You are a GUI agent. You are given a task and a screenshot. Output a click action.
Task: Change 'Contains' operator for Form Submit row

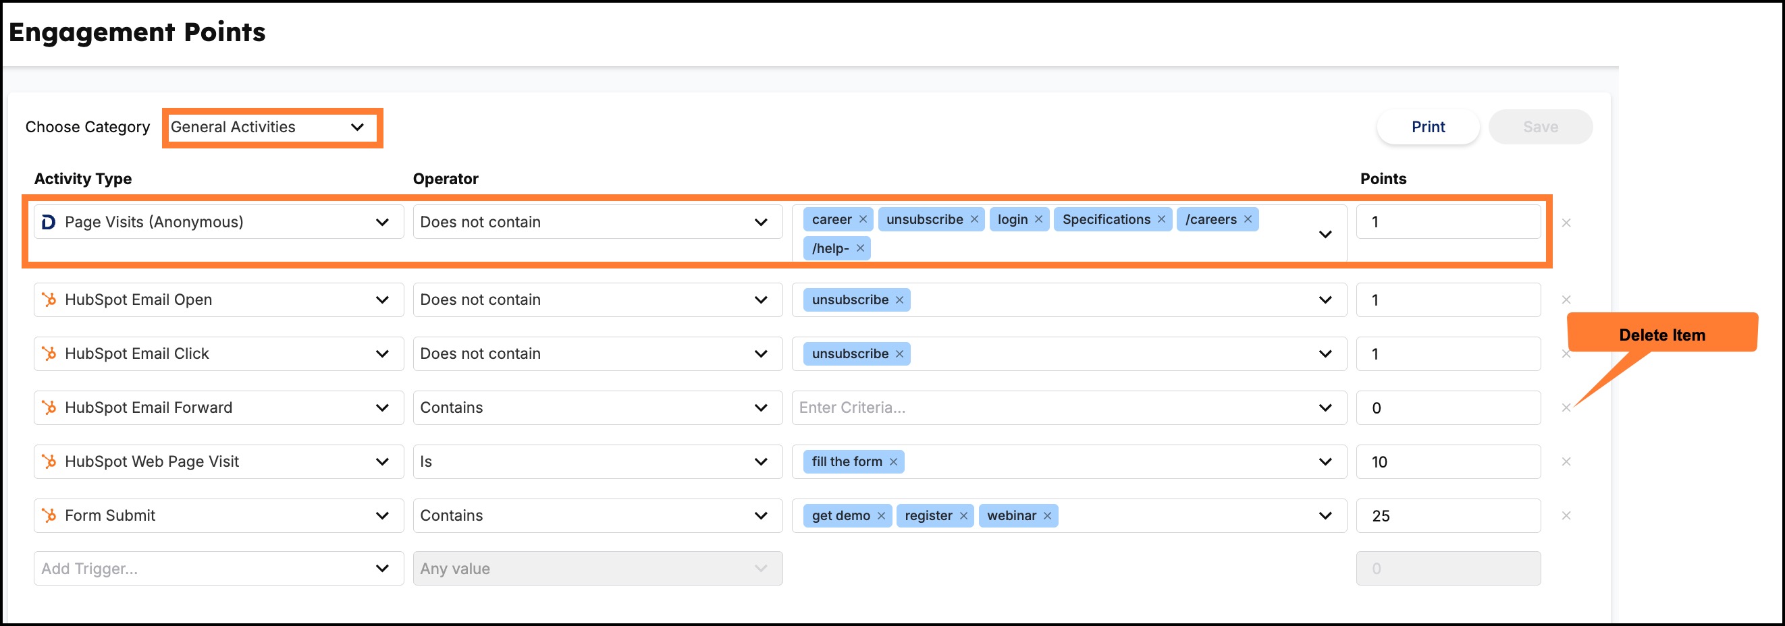[597, 516]
